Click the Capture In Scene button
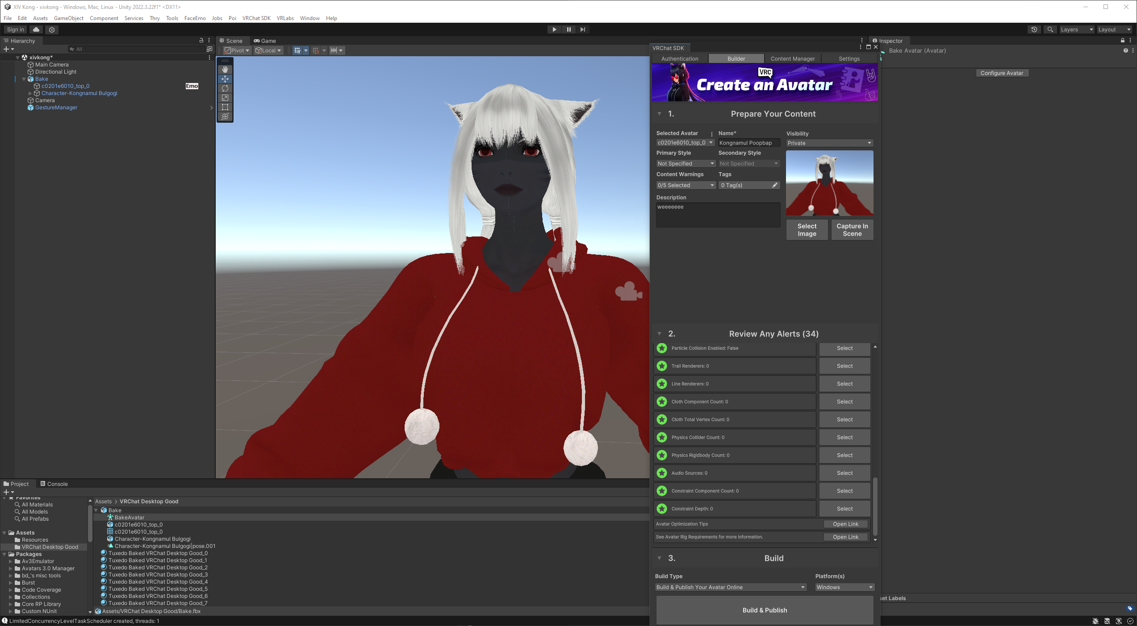1137x626 pixels. [852, 230]
